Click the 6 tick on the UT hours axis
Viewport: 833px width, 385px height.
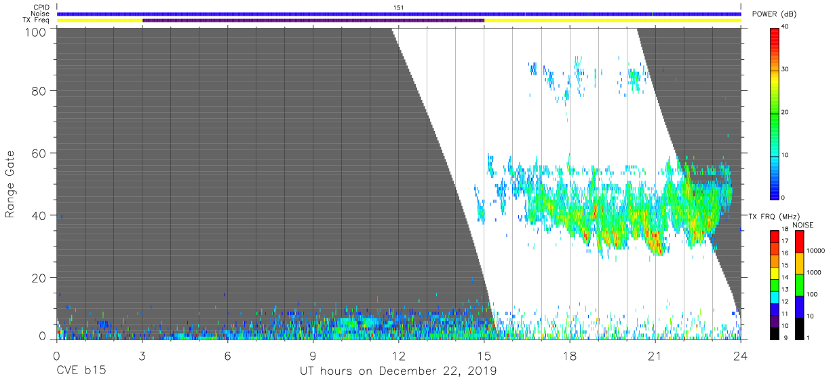pyautogui.click(x=228, y=355)
